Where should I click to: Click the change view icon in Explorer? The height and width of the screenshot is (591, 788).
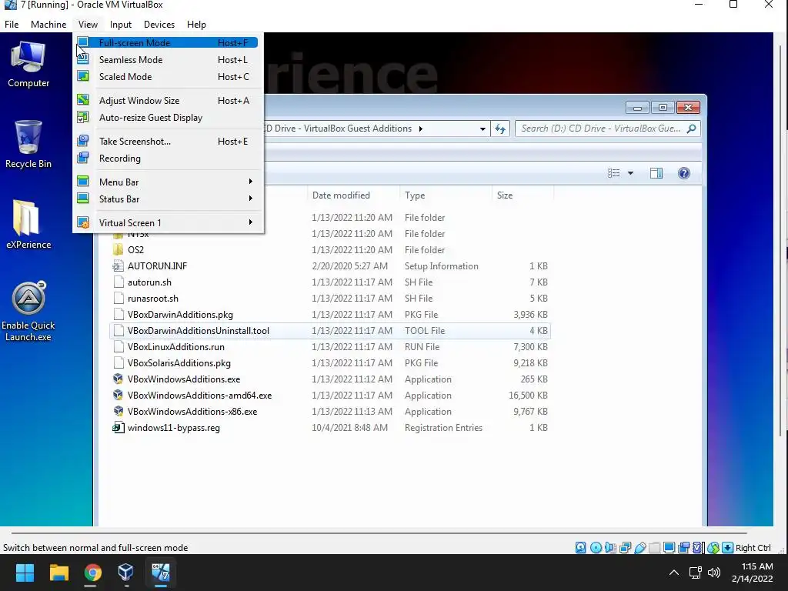point(613,173)
